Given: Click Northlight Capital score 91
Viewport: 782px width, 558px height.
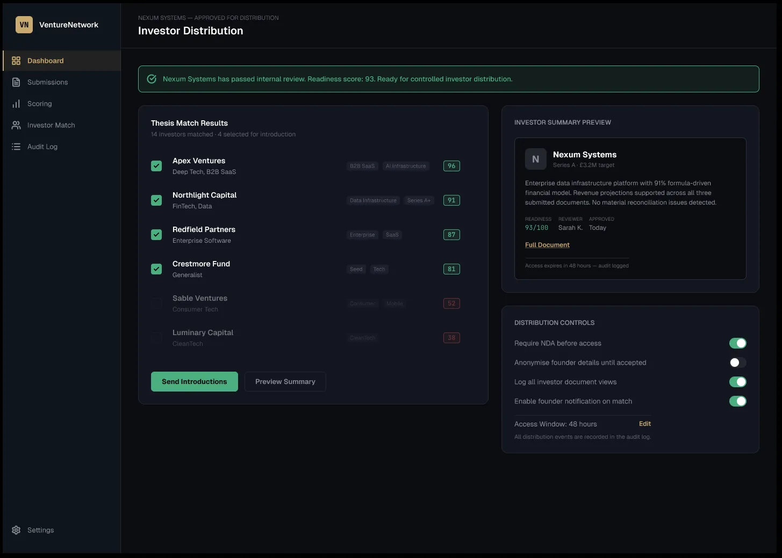Looking at the screenshot, I should point(451,200).
